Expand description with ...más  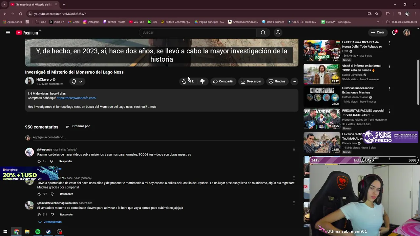point(152,107)
